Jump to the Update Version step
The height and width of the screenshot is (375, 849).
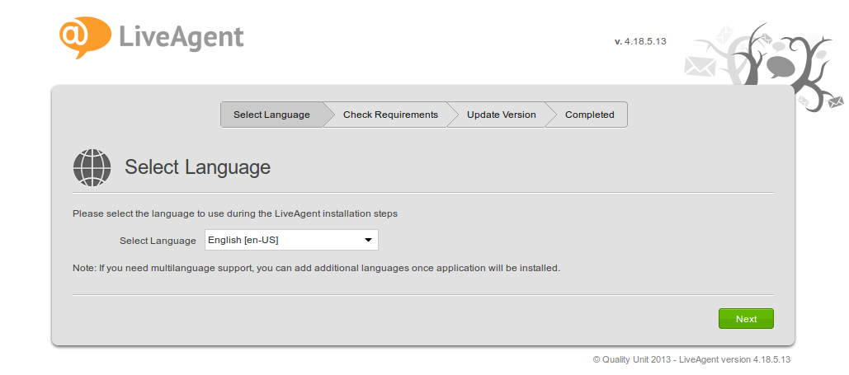501,115
